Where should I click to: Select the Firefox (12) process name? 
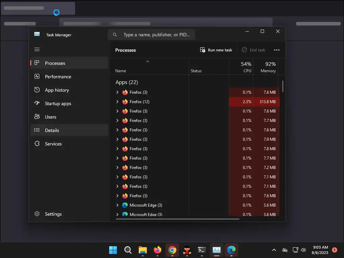pos(139,101)
